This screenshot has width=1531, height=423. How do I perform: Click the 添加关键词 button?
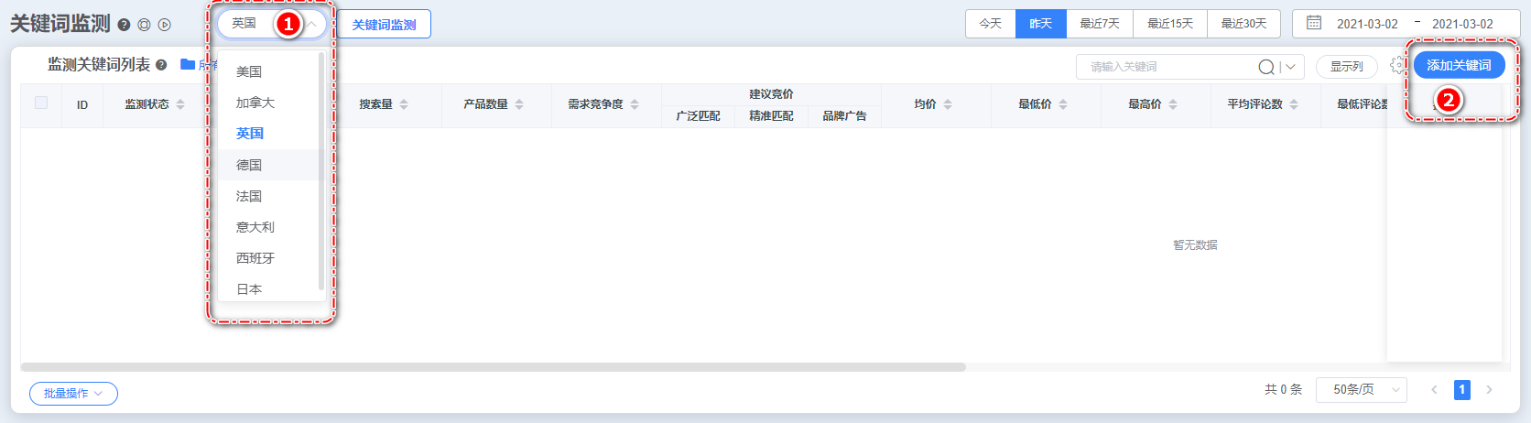1459,65
